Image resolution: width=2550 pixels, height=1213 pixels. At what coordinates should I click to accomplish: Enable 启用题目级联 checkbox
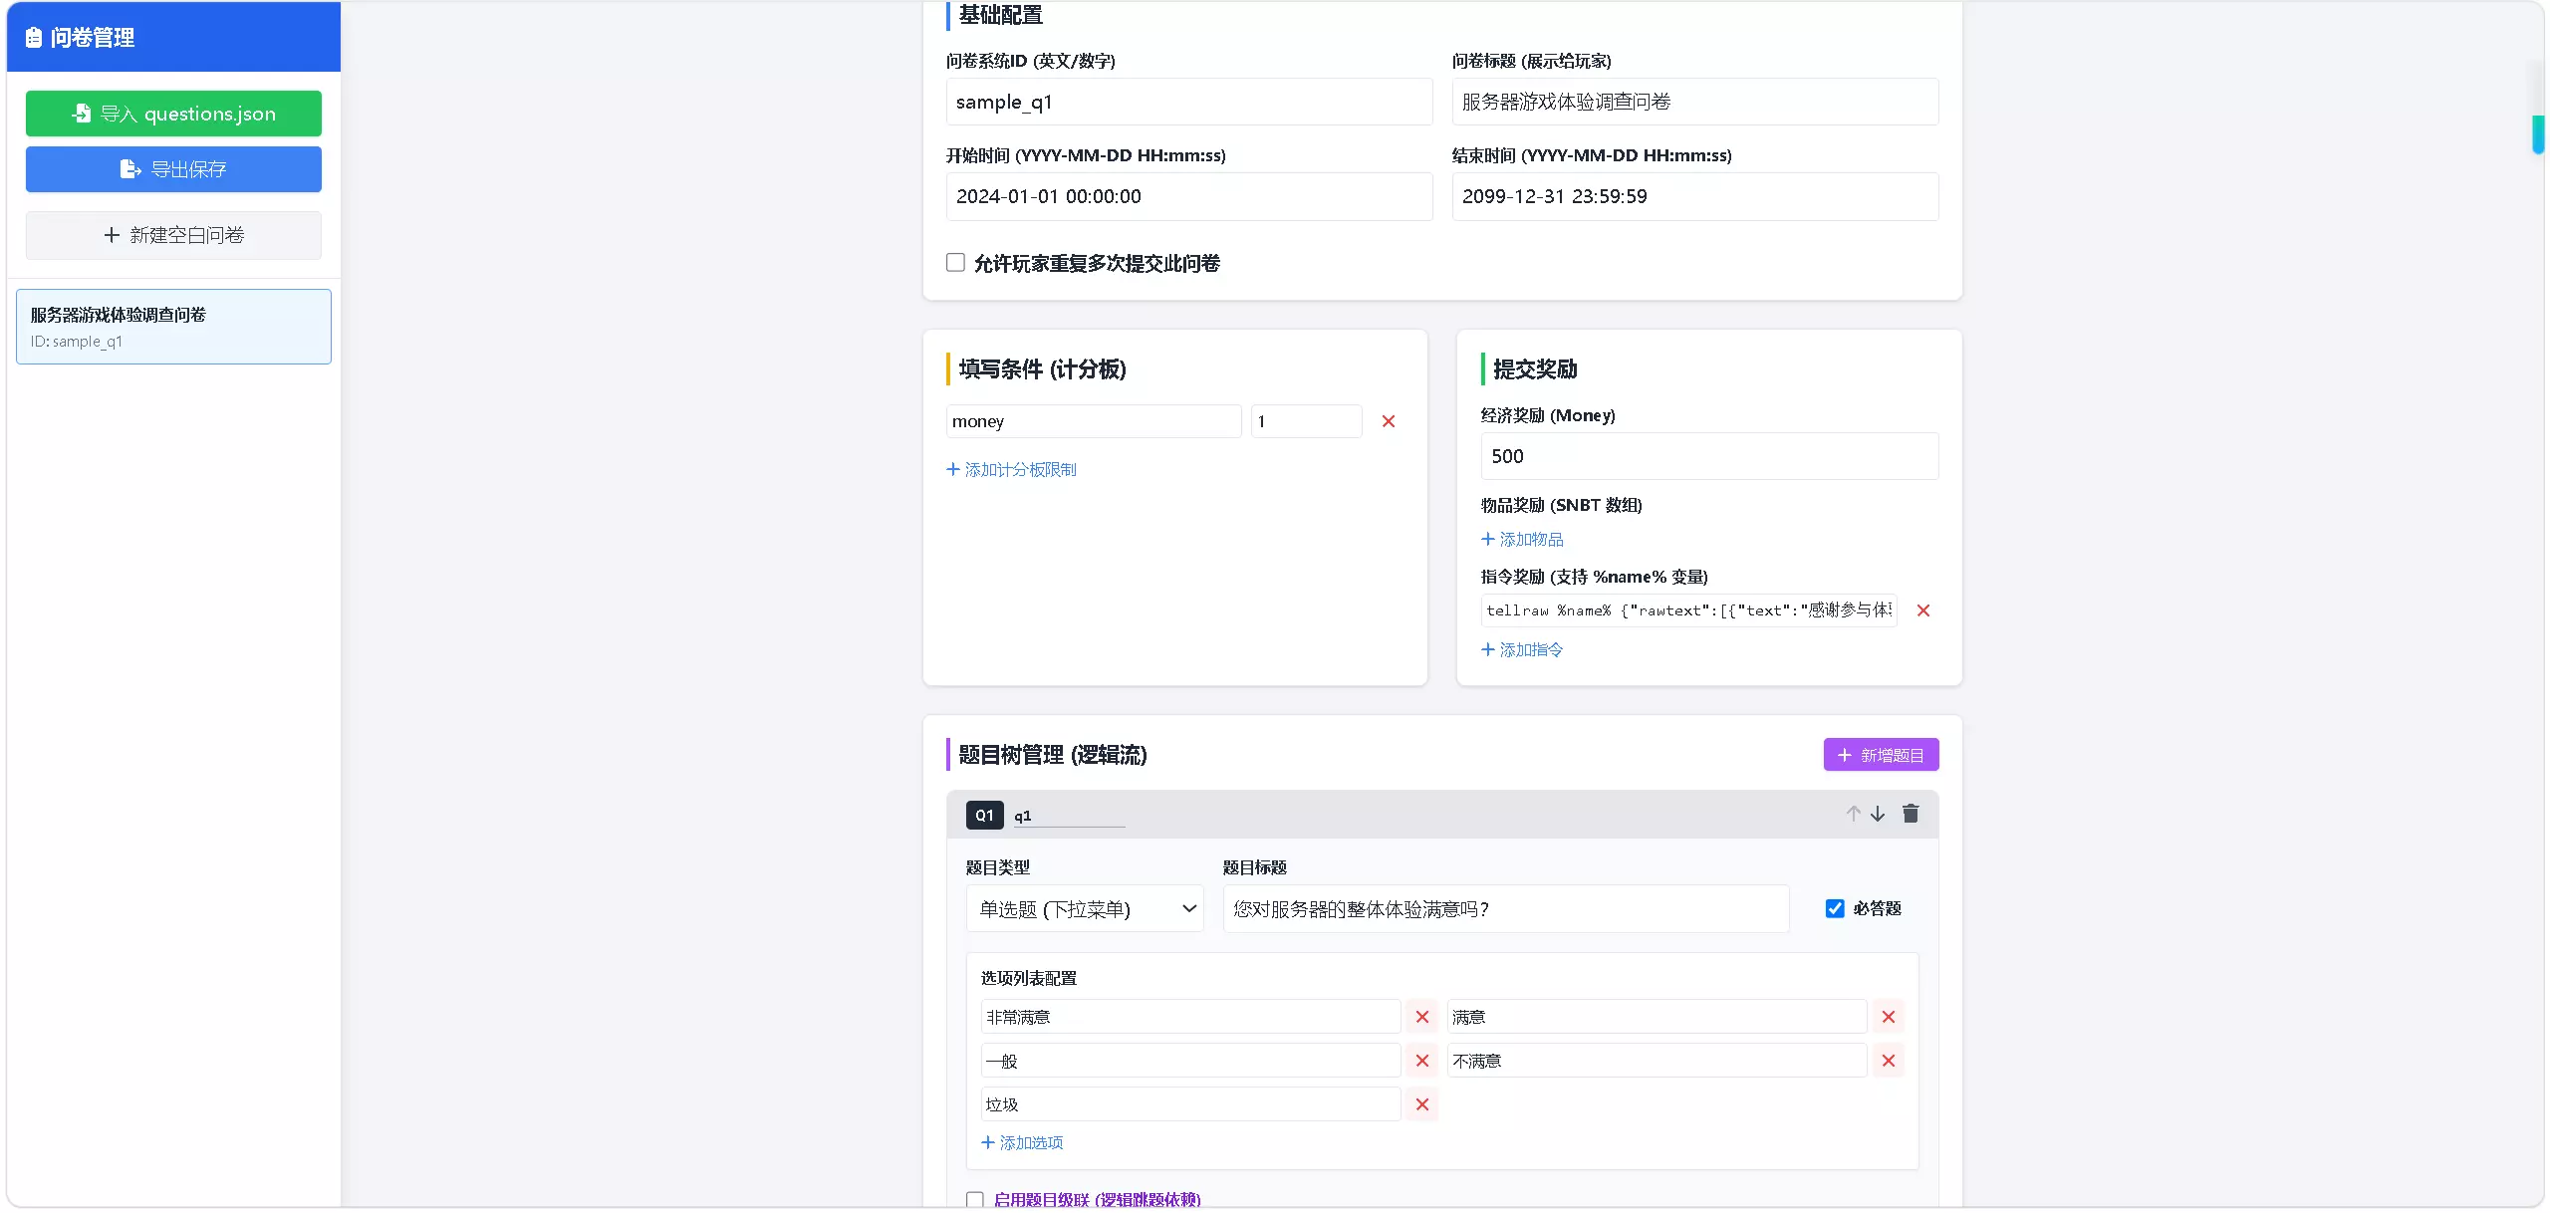(x=975, y=1200)
